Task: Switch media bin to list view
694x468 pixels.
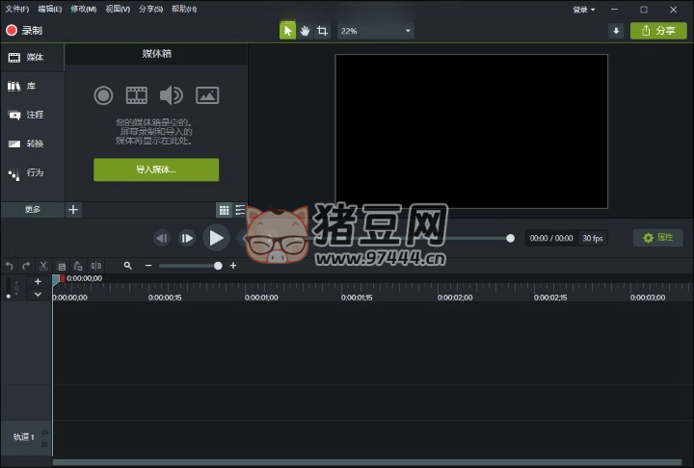Action: pyautogui.click(x=240, y=210)
